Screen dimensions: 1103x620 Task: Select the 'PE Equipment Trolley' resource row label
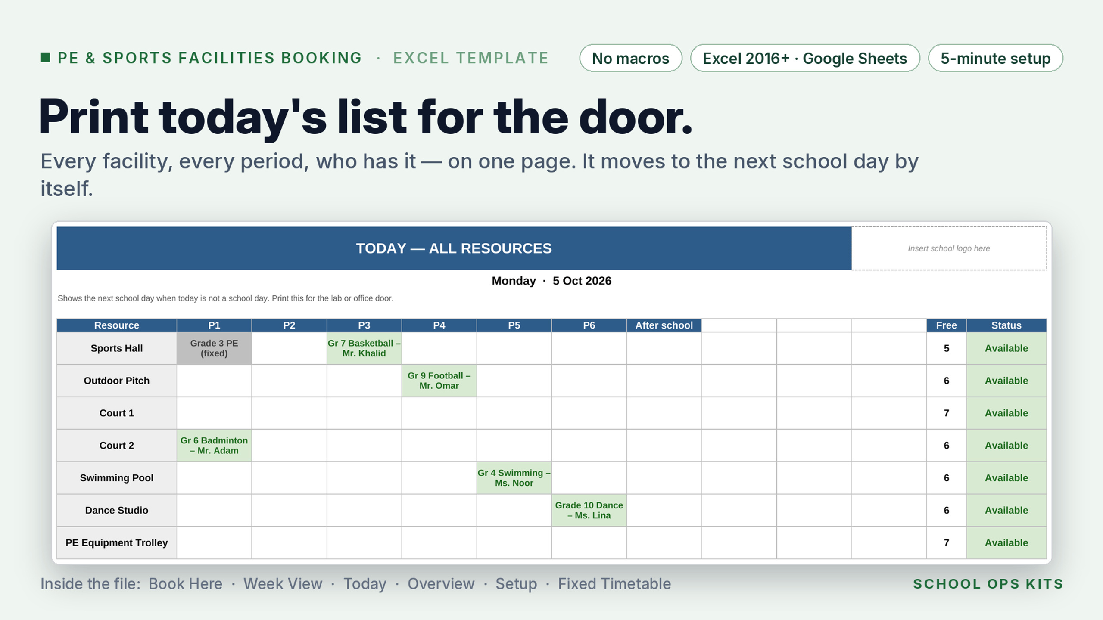click(x=117, y=543)
